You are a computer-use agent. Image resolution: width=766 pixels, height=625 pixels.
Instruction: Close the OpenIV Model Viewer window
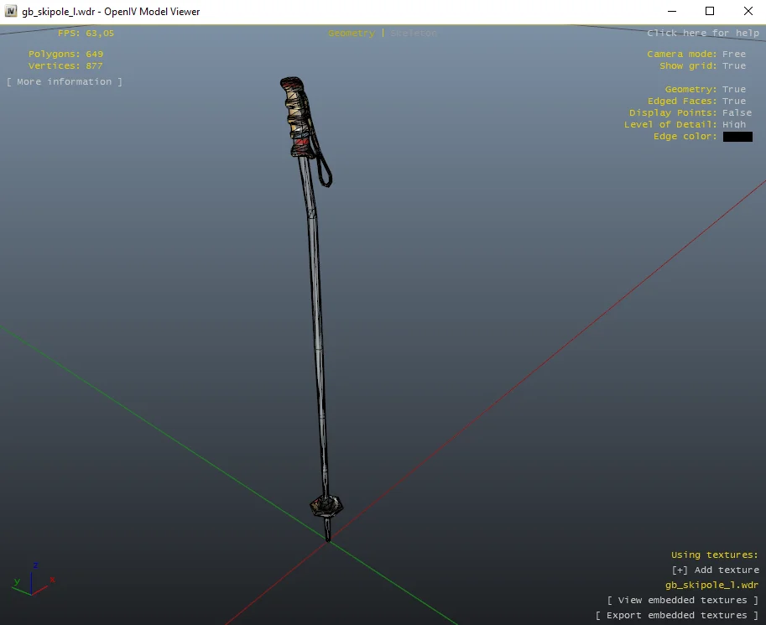(x=748, y=12)
